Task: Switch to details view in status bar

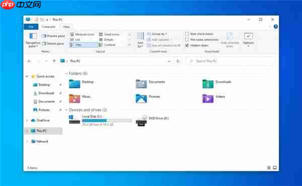Action: coord(269,167)
